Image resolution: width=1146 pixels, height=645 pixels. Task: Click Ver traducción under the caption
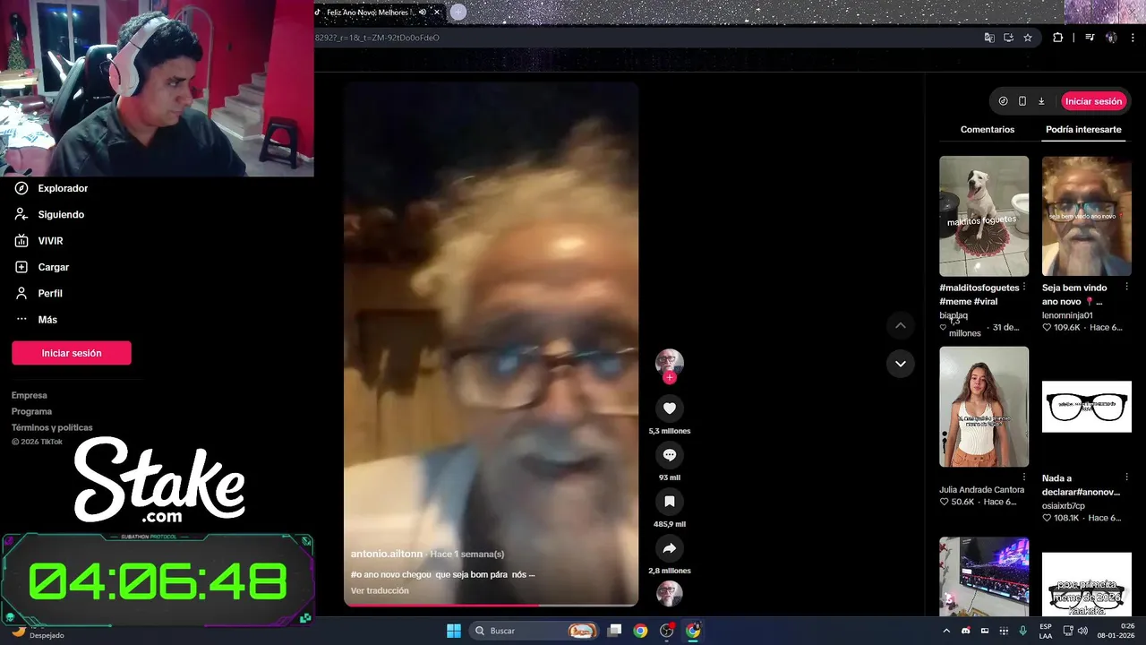[380, 590]
